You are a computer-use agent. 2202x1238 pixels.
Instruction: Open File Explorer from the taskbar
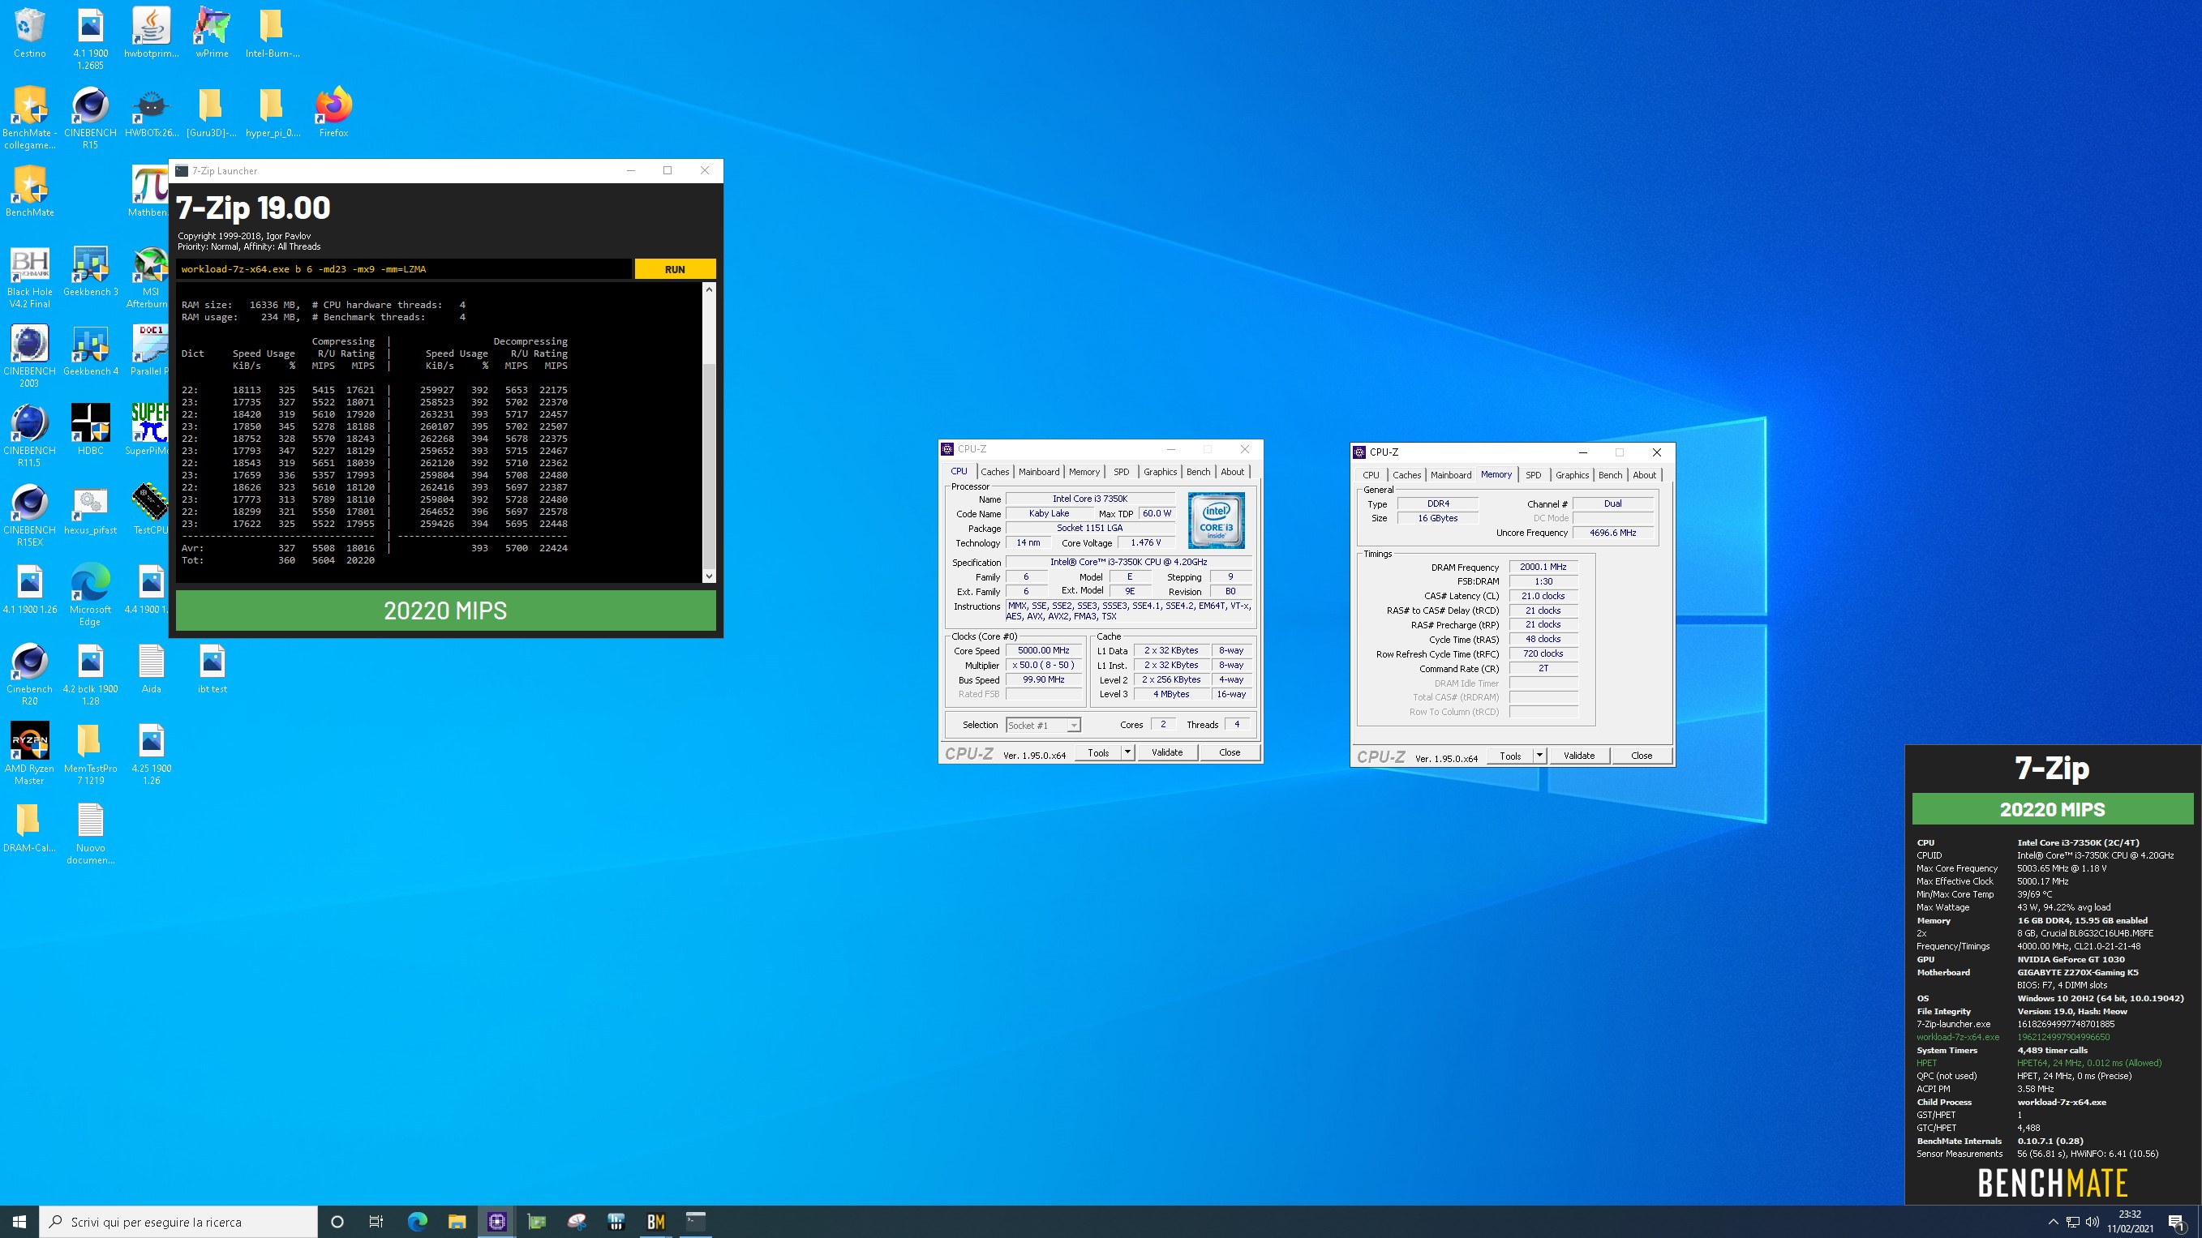pyautogui.click(x=457, y=1222)
